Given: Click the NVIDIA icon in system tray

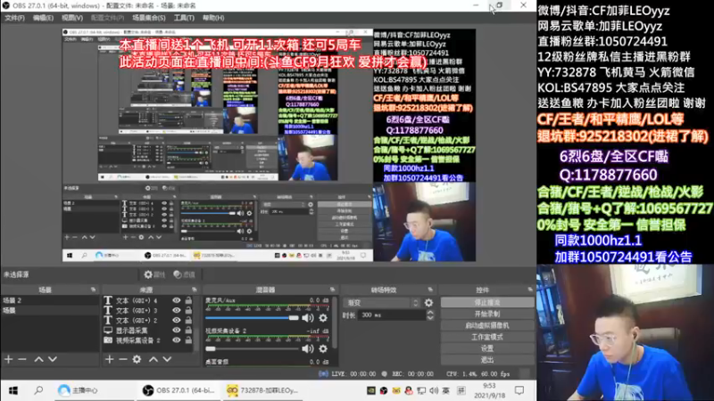Looking at the screenshot, I should click(x=371, y=390).
